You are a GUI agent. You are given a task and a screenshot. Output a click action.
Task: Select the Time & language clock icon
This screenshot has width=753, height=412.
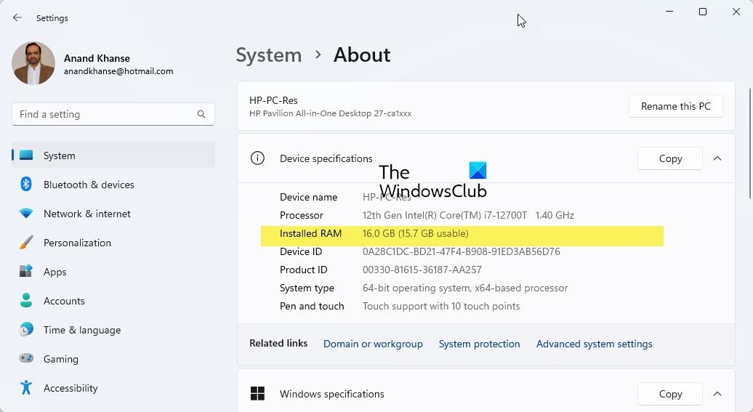26,330
